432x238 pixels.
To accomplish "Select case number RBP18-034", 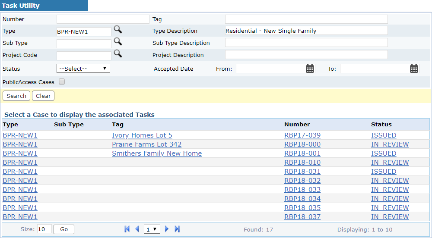I will (302, 199).
